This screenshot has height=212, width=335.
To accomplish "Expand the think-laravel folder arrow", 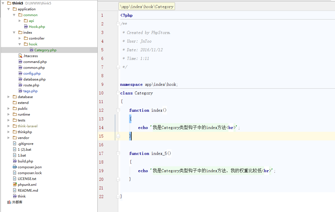I will point(9,126).
